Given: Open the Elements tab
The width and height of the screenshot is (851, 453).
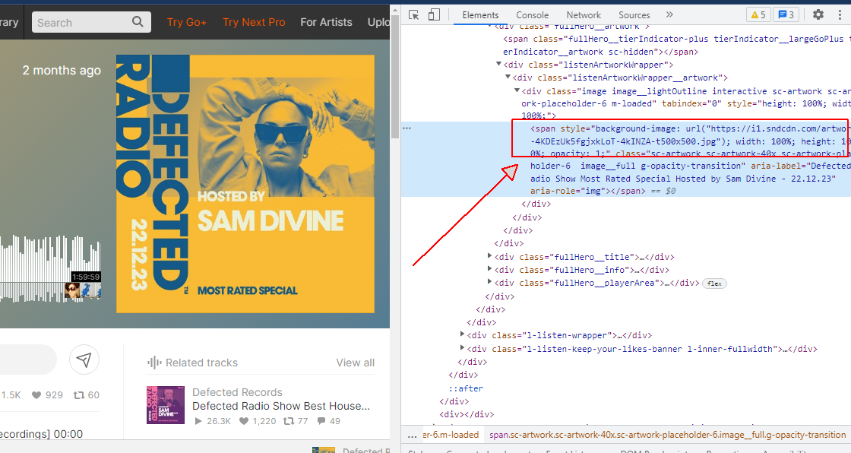Looking at the screenshot, I should (x=480, y=15).
